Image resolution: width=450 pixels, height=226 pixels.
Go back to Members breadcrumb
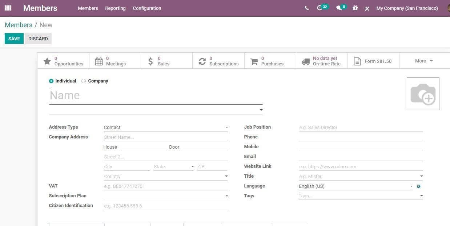point(19,25)
